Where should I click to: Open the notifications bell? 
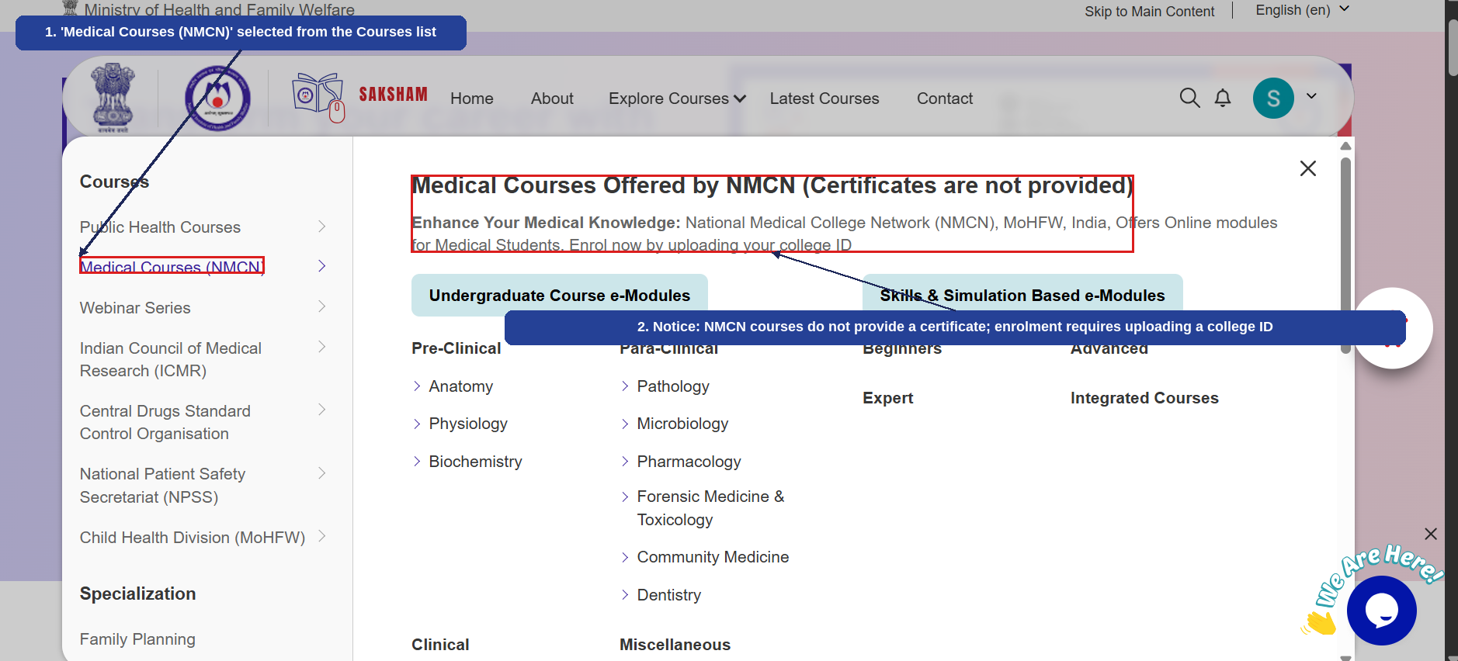[x=1223, y=98]
